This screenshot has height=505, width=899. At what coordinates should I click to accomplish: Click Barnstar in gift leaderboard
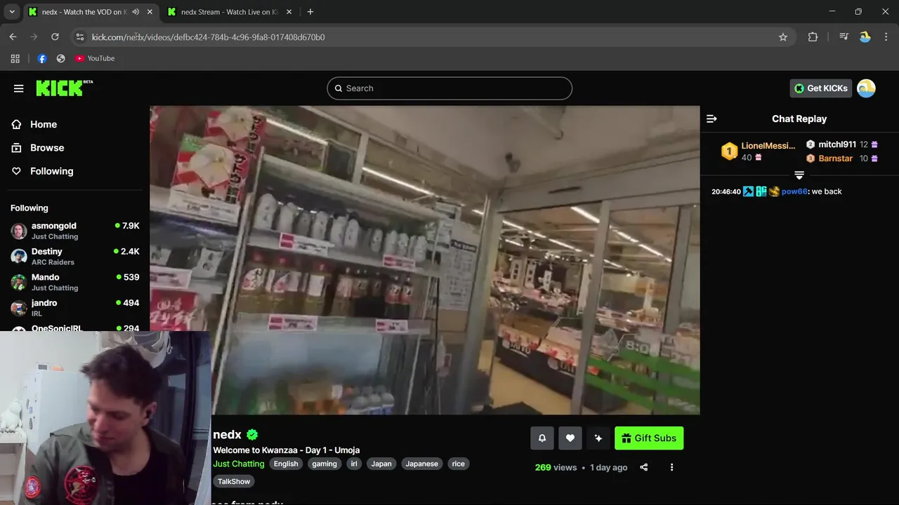[835, 159]
